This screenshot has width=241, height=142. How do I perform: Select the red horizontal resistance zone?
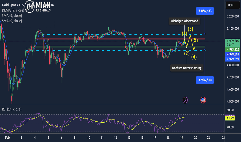pos(120,39)
